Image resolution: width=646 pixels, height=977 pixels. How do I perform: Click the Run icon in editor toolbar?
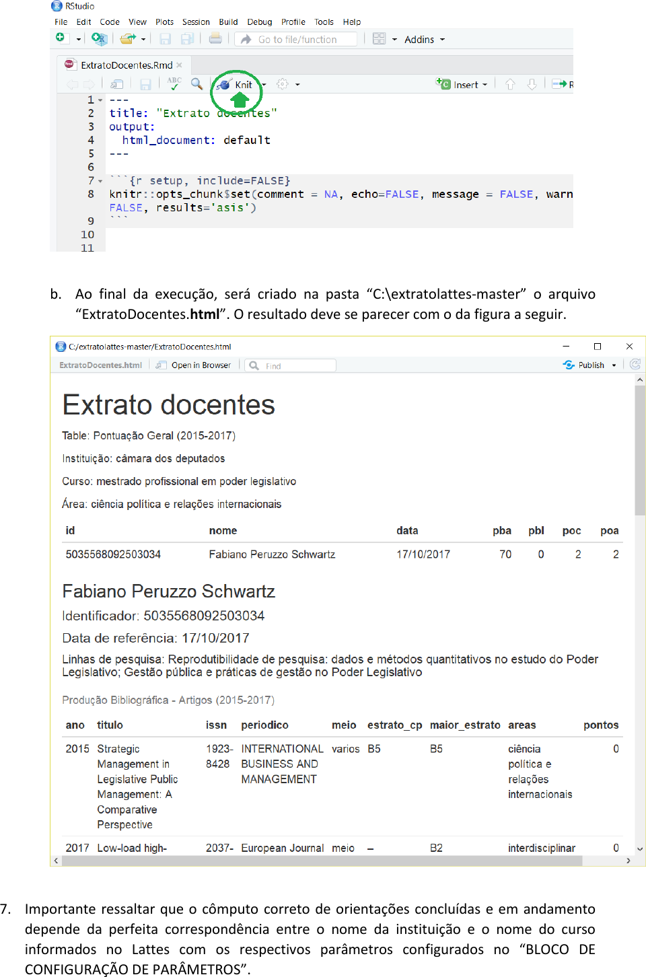559,84
